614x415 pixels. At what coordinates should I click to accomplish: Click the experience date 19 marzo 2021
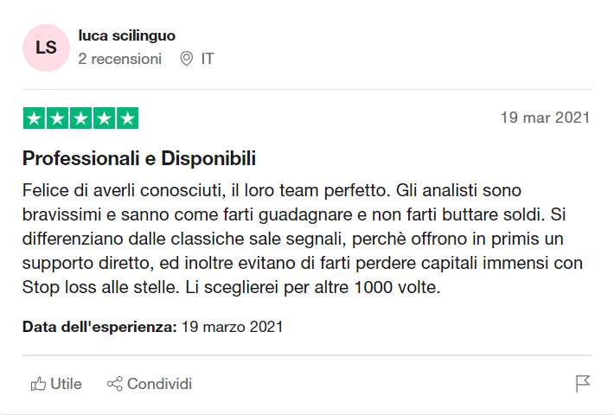232,327
